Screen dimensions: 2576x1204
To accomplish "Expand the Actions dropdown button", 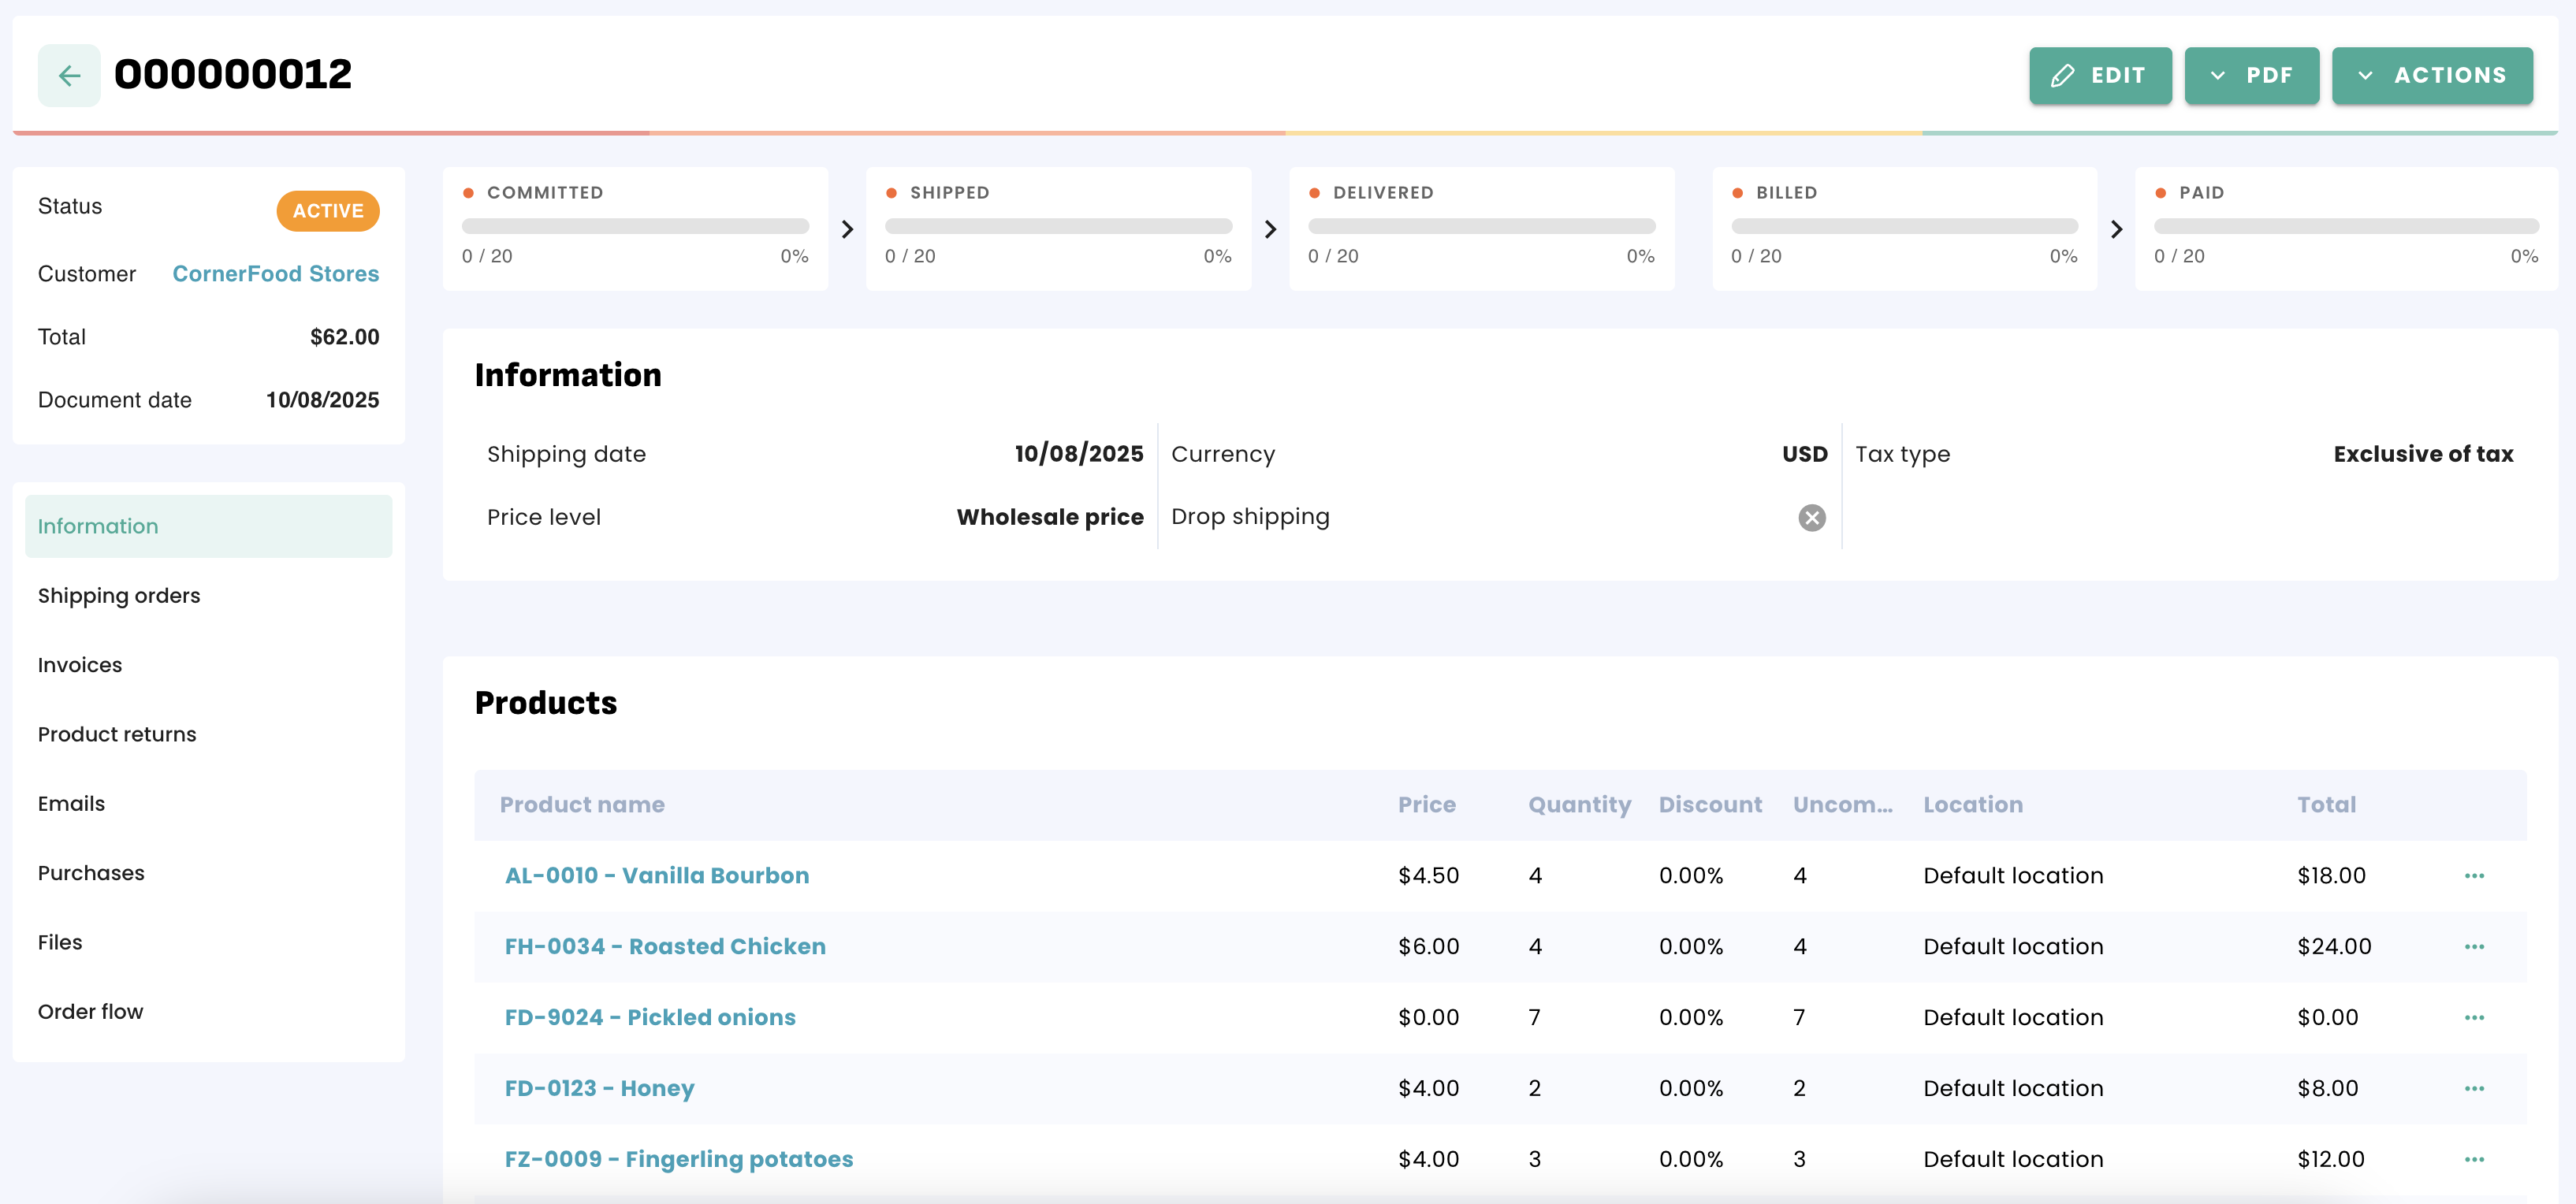I will (x=2431, y=75).
